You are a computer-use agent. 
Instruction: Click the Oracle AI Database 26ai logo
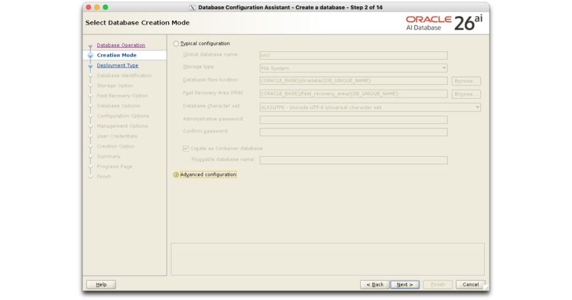(x=444, y=23)
